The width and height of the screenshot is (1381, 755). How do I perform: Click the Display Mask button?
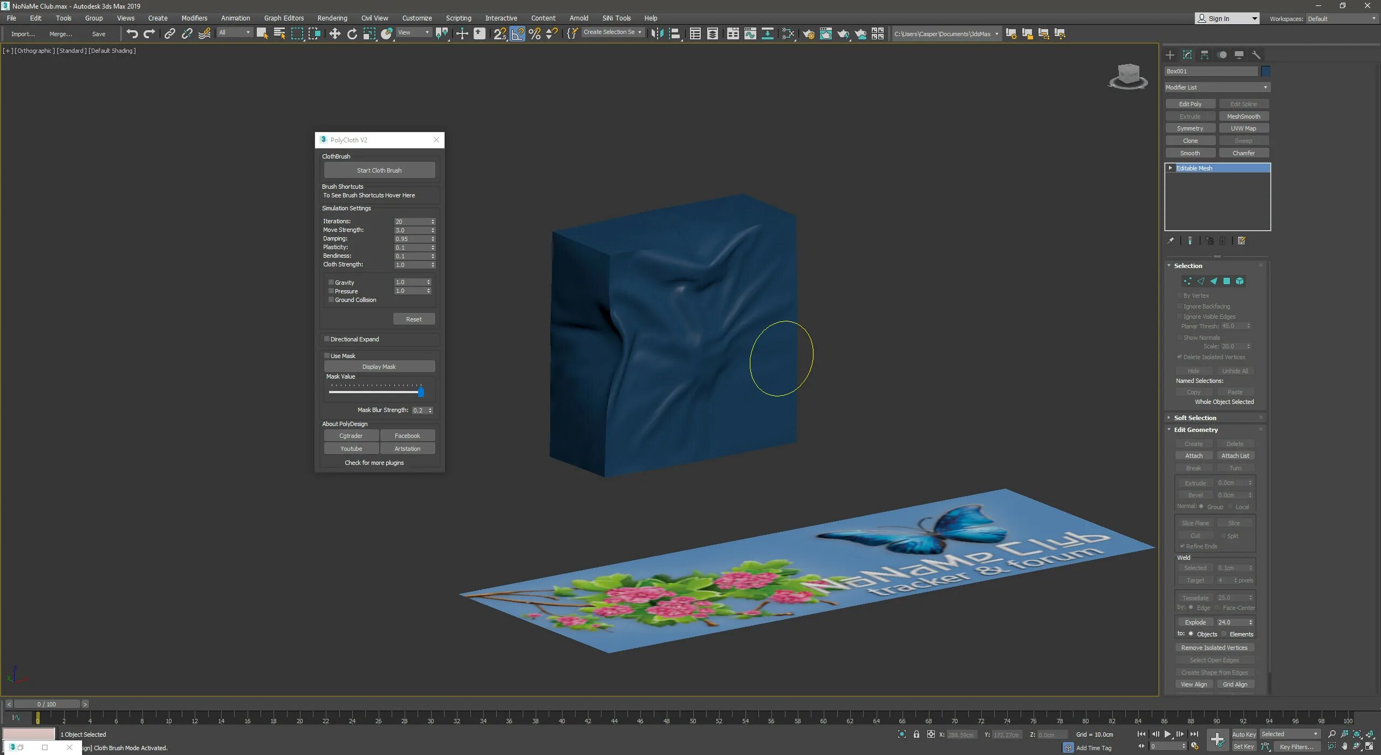tap(379, 366)
